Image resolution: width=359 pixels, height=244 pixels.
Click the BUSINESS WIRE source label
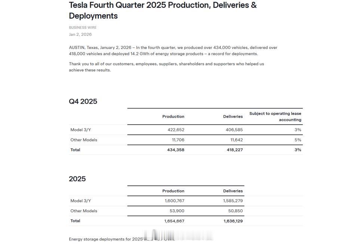(x=83, y=27)
